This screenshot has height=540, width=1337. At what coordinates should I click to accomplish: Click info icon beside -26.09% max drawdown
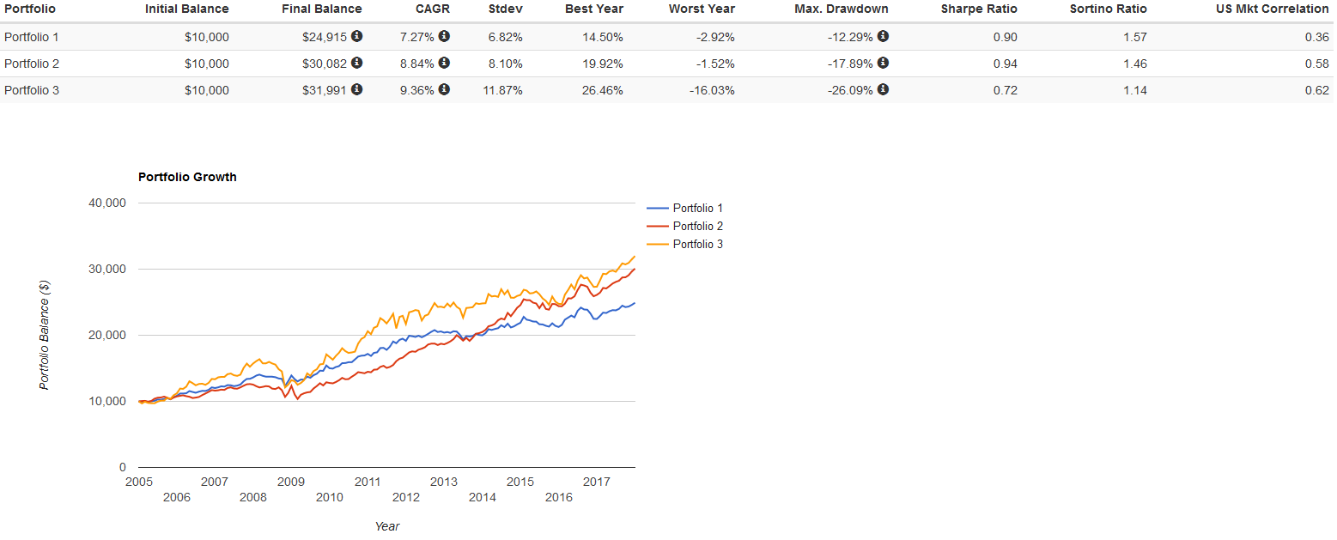[883, 89]
